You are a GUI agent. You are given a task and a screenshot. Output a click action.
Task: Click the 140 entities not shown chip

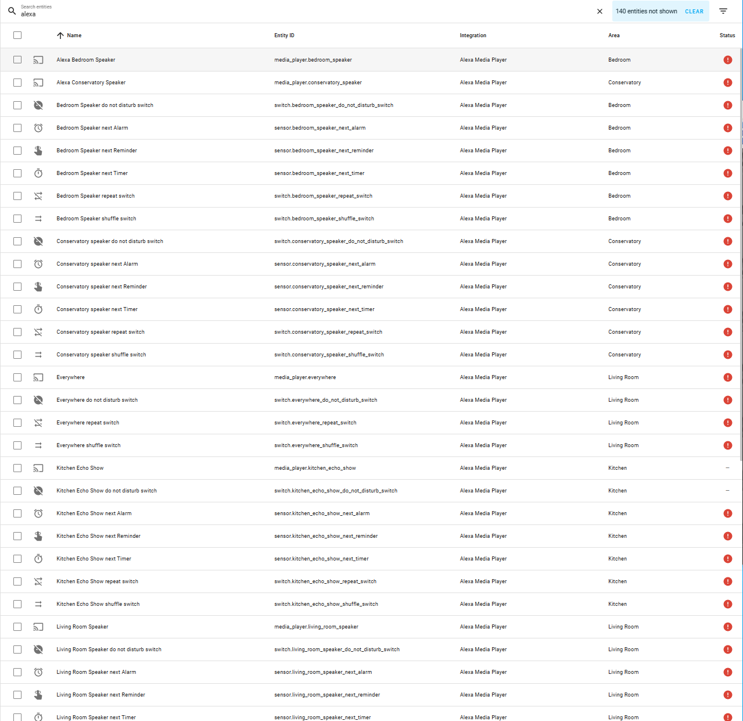coord(646,11)
